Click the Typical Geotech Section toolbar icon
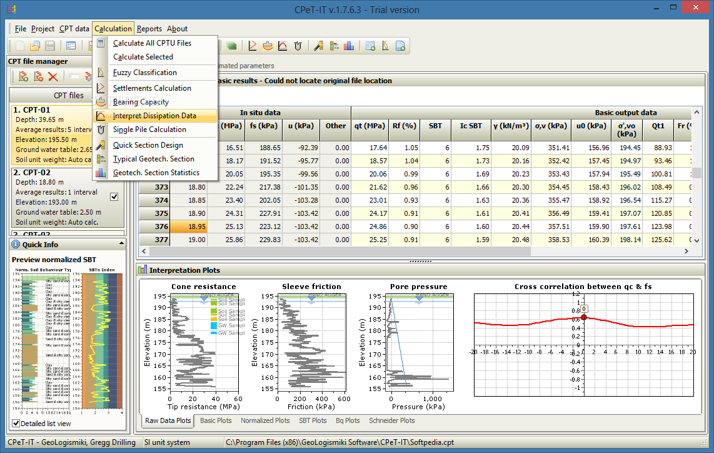The width and height of the screenshot is (714, 453). tap(334, 46)
